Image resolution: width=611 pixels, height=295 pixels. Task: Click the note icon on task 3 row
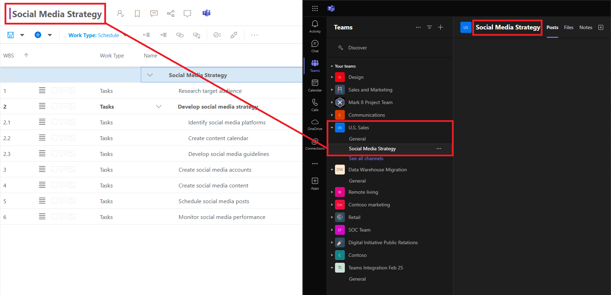click(54, 169)
